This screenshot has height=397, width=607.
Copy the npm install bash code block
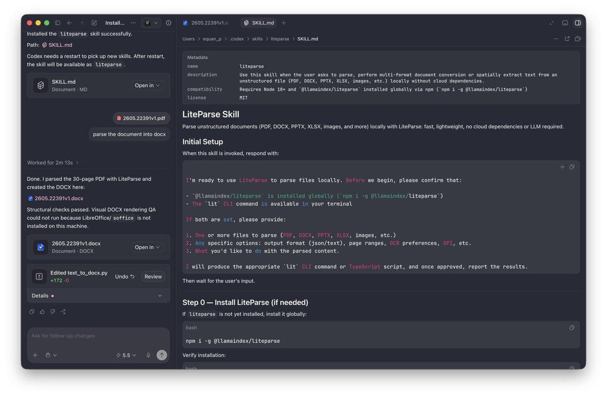tap(572, 328)
